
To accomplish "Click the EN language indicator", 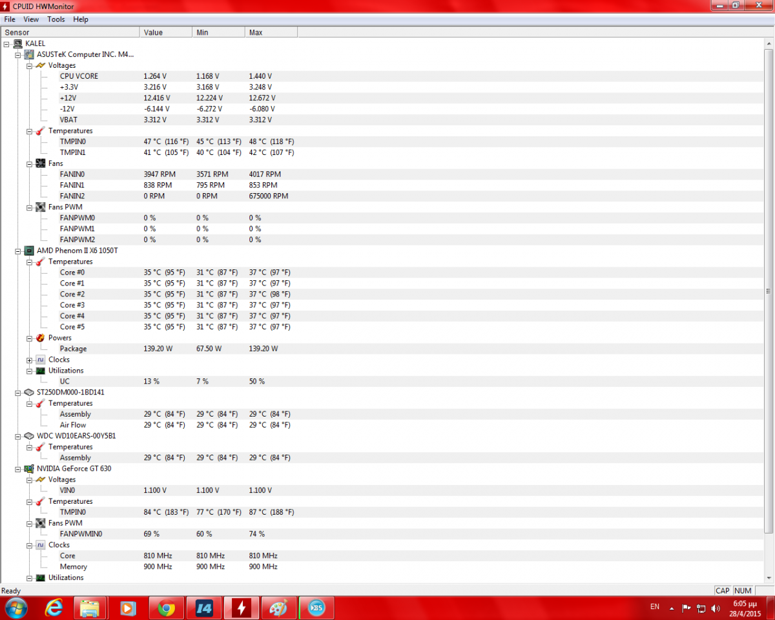I will pos(655,607).
